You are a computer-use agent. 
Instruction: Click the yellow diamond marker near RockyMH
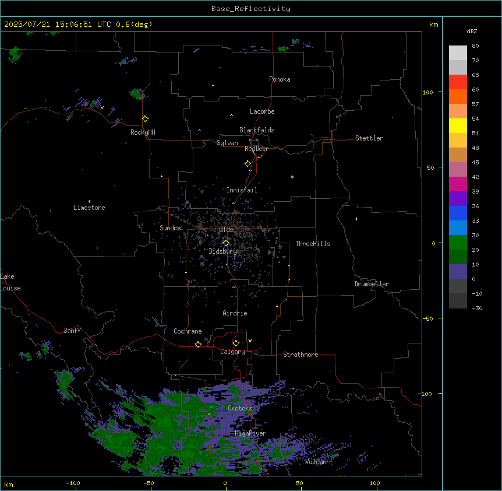(x=145, y=119)
